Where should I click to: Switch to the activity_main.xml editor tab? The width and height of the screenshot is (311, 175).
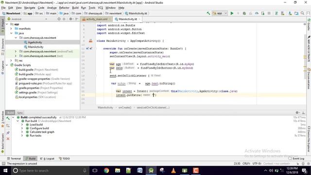click(97, 19)
